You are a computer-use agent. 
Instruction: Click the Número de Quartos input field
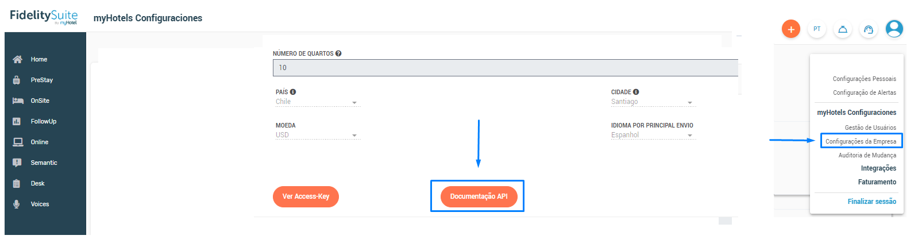506,68
